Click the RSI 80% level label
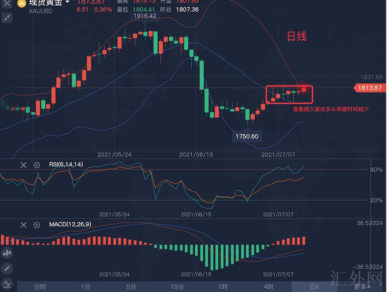The image size is (387, 292). [376, 170]
